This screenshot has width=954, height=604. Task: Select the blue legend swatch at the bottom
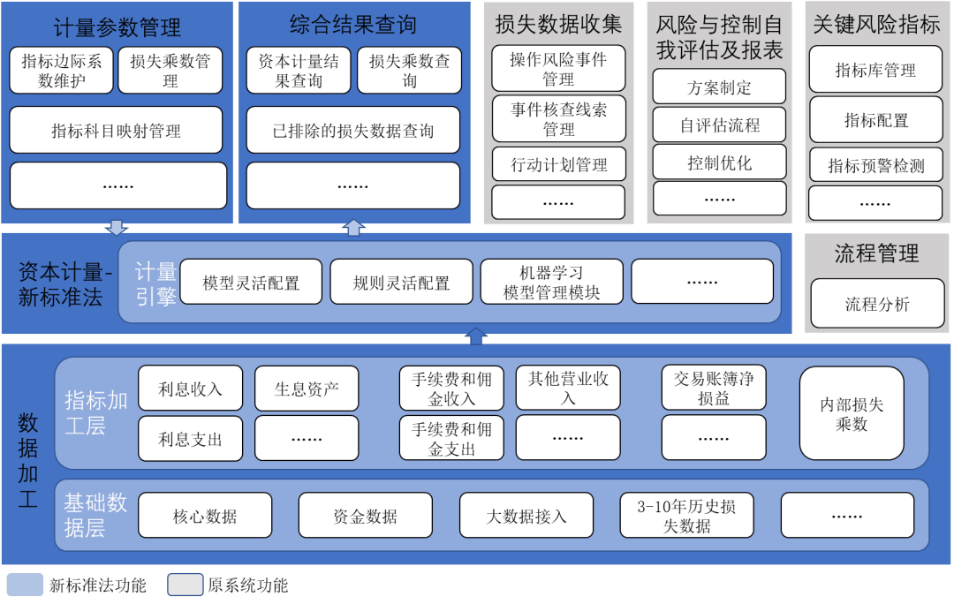(25, 585)
